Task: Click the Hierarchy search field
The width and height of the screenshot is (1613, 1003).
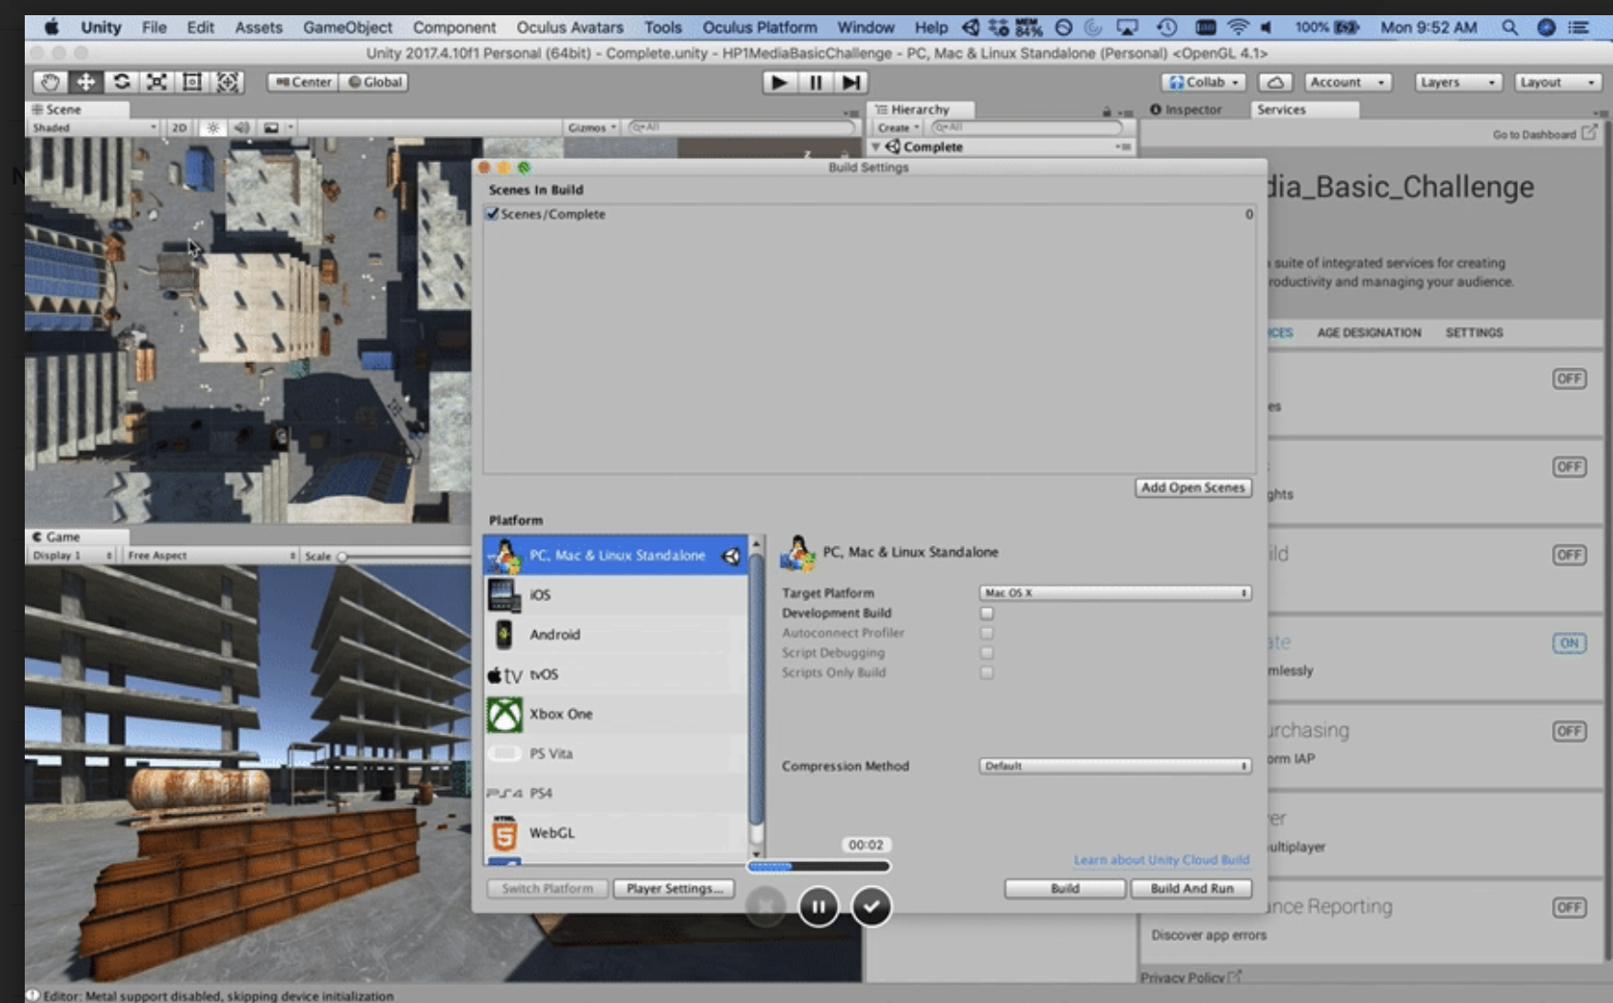Action: (x=1026, y=128)
